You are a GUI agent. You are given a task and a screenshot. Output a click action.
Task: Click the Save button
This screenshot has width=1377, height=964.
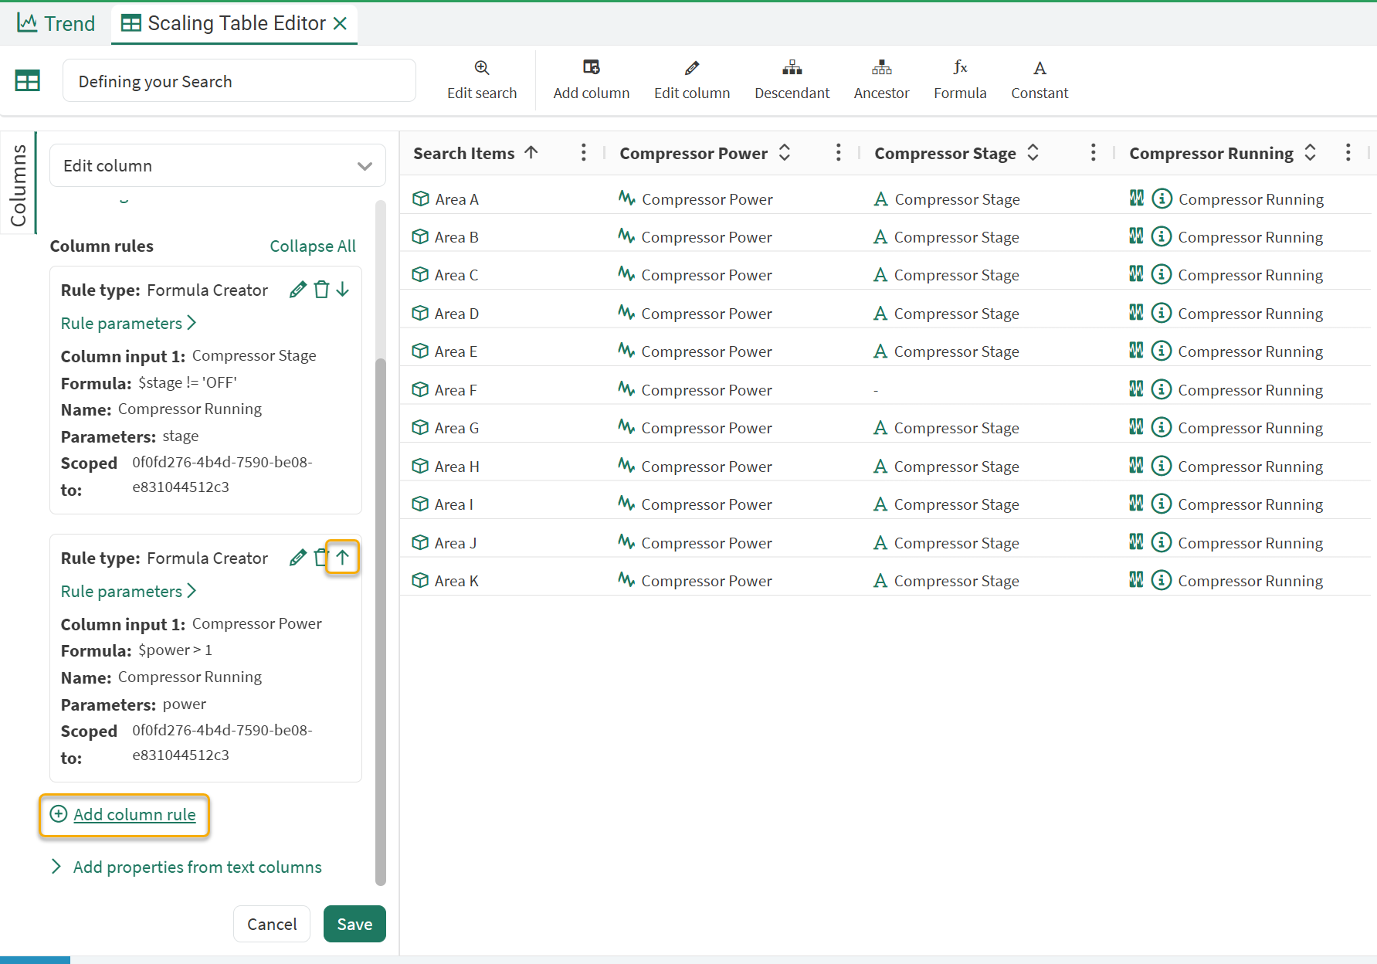click(x=354, y=924)
